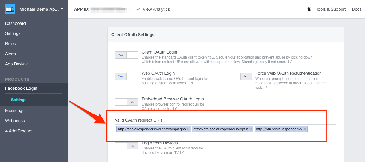
Task: Open help [?] for Web OAuth Login
Action: coord(191,83)
